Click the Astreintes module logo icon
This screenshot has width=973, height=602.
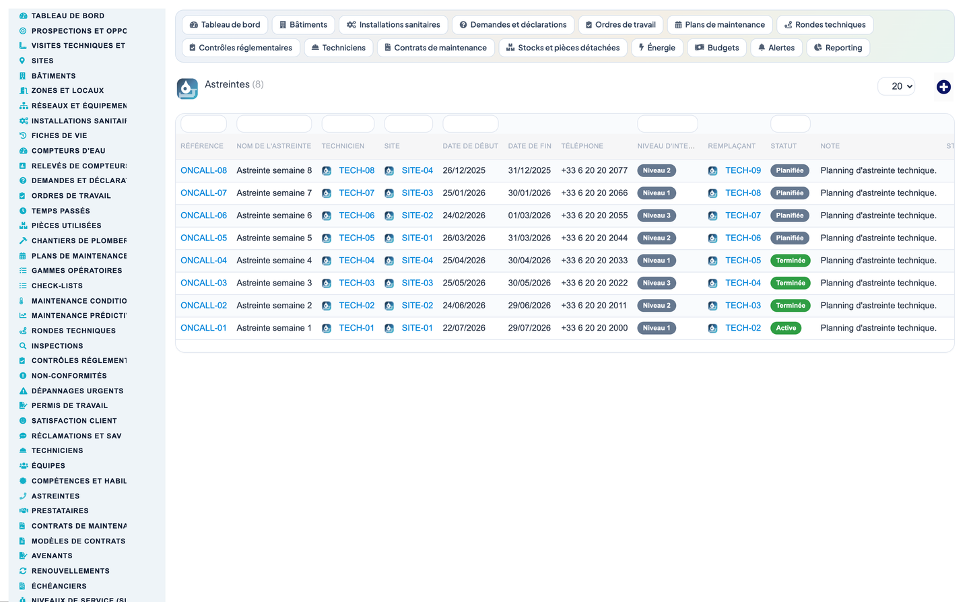point(187,88)
